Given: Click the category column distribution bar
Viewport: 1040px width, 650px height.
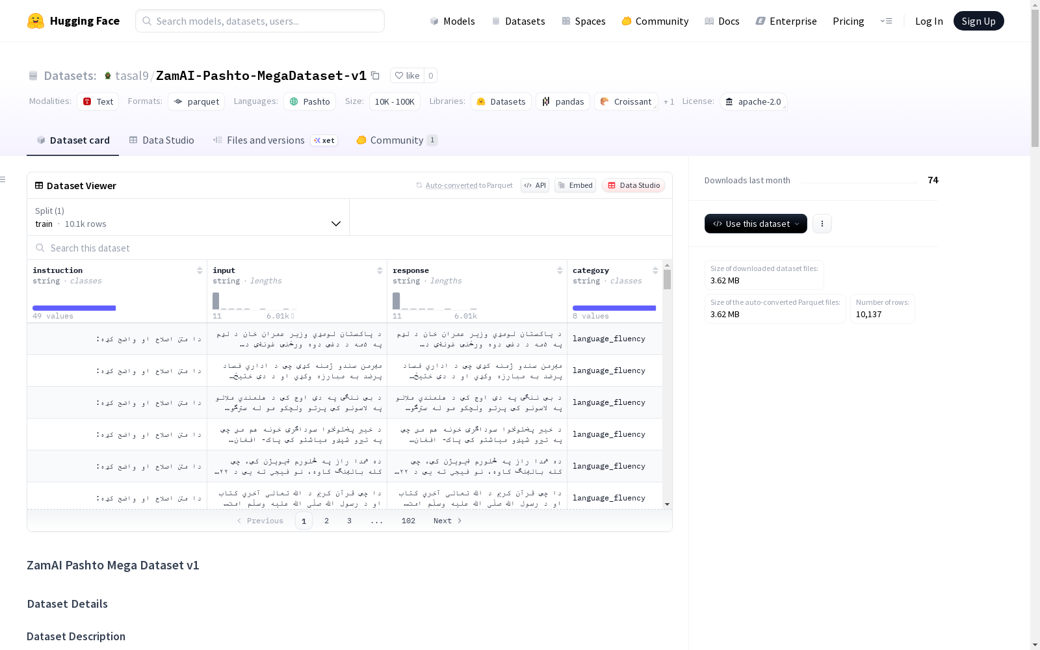Looking at the screenshot, I should click(614, 308).
